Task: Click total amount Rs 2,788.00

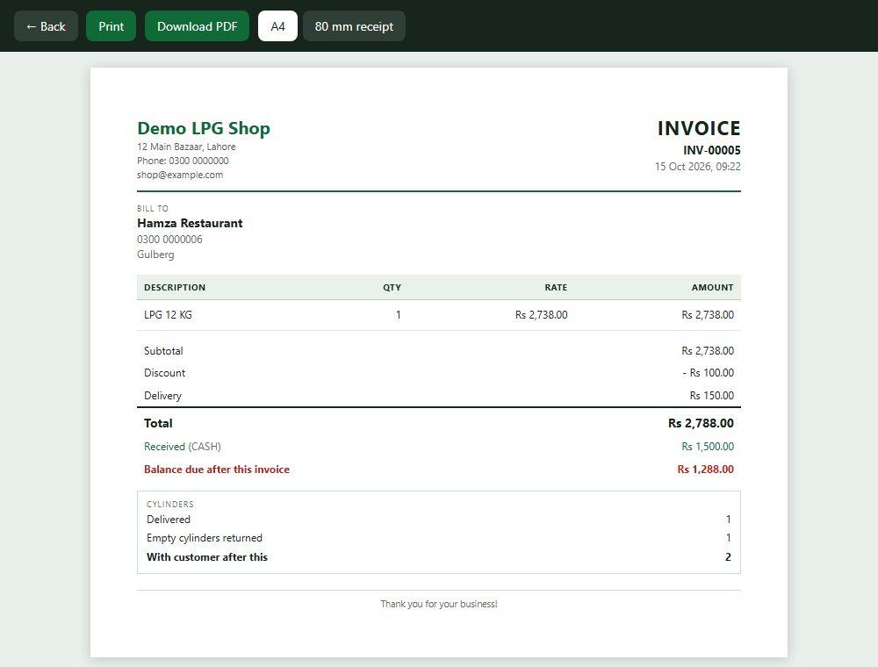Action: click(701, 423)
